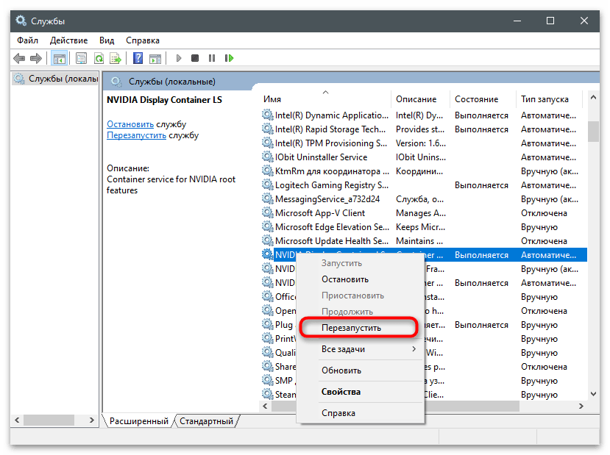Screen dimensions: 610x455
Task: Switch to the 'Стандартный' tab
Action: click(206, 421)
